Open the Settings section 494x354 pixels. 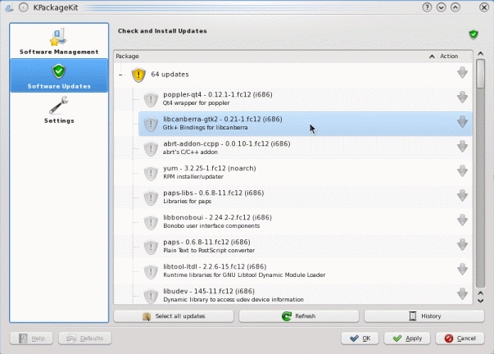(x=59, y=110)
